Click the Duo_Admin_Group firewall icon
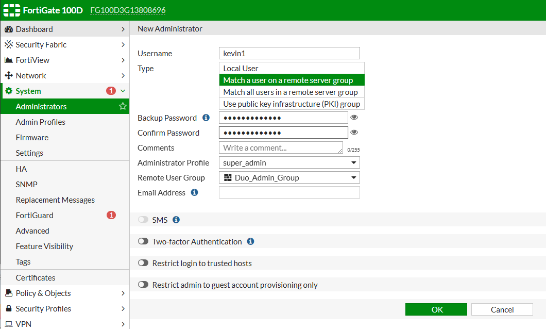Image resolution: width=546 pixels, height=329 pixels. click(x=228, y=177)
